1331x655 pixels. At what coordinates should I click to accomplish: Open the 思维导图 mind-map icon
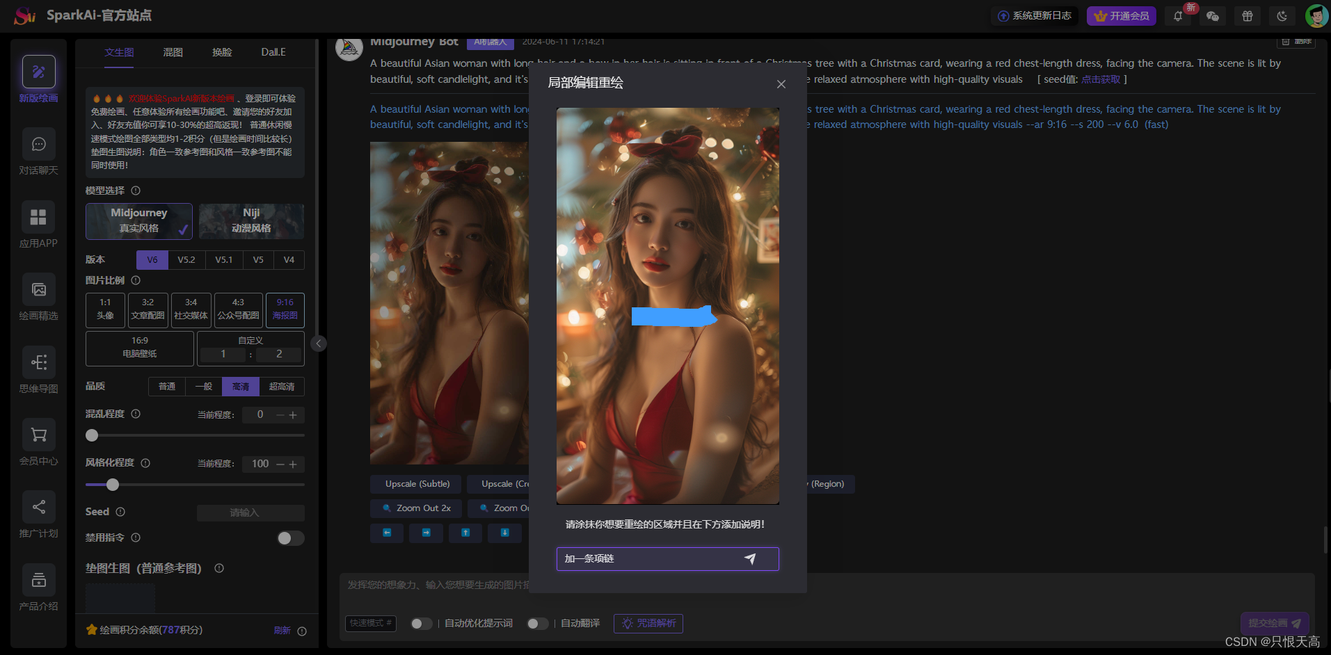[39, 362]
